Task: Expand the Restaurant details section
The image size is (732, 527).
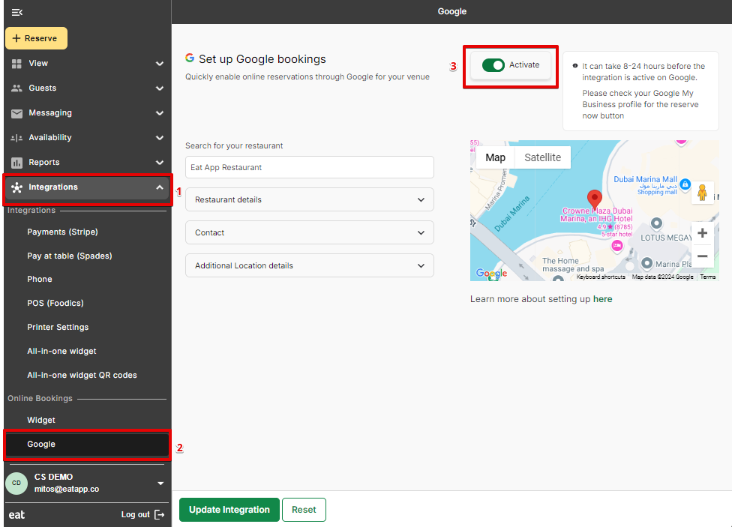Action: pos(309,199)
